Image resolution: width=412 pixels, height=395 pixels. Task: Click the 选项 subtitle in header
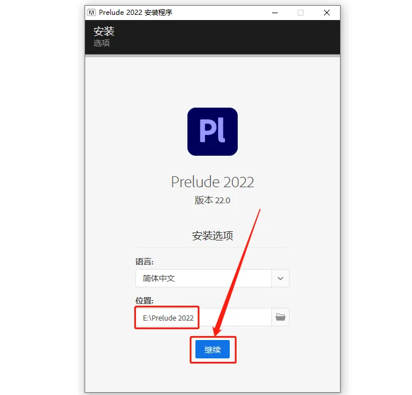click(x=102, y=43)
